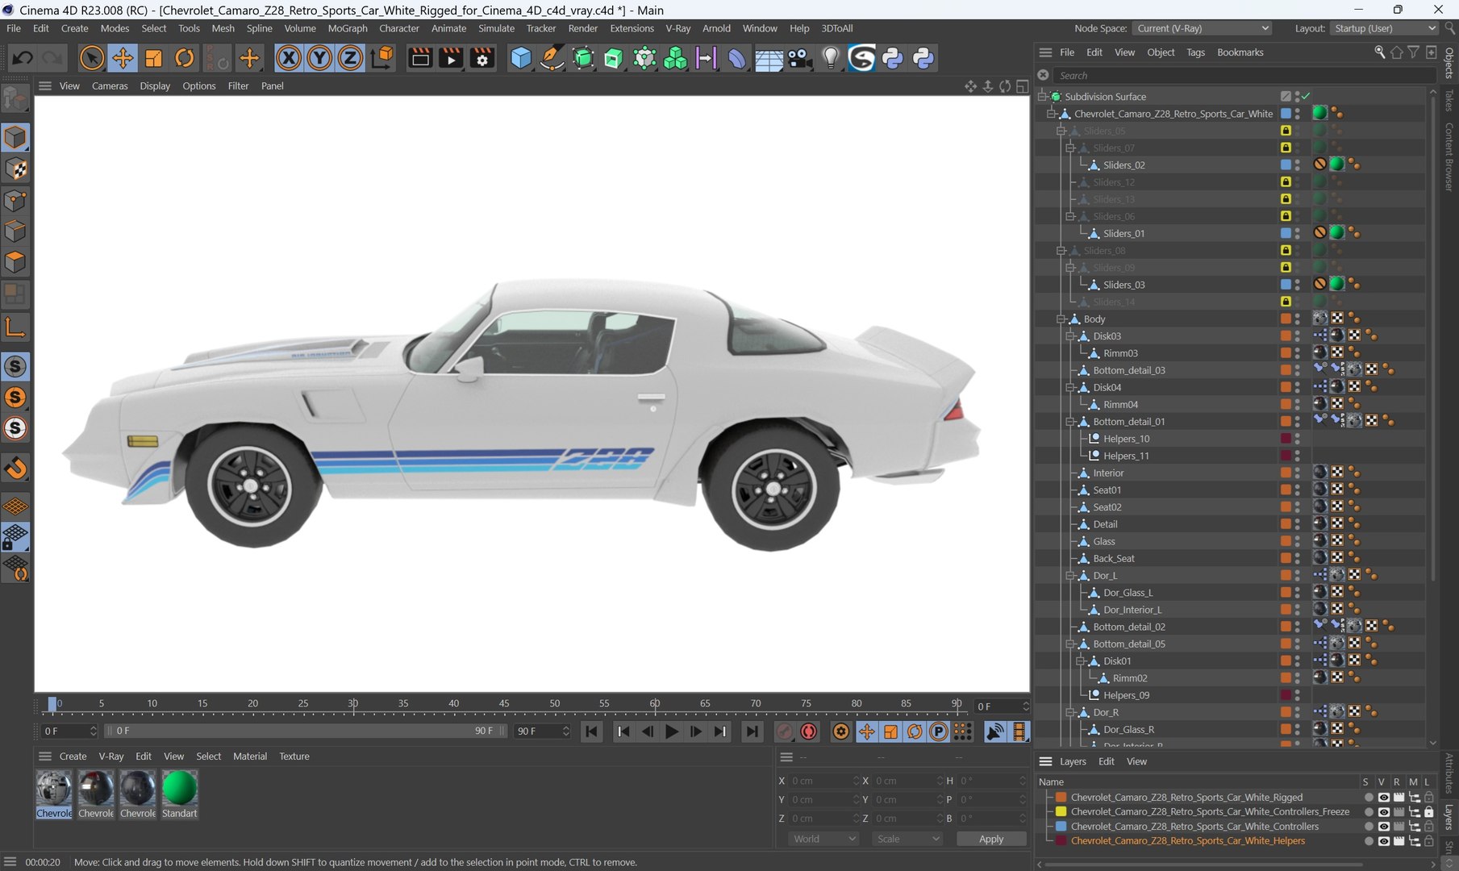Open the Scale mode dropdown
1459x871 pixels.
[x=907, y=839]
